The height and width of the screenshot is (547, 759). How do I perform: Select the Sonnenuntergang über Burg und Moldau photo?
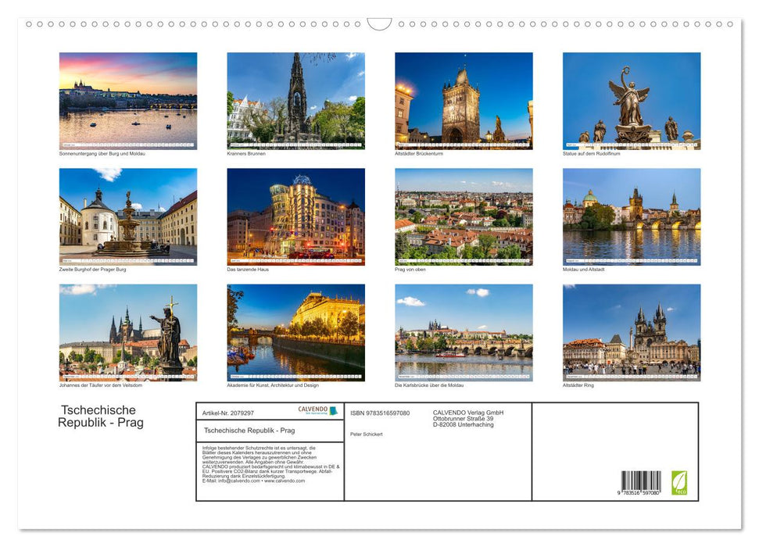pyautogui.click(x=127, y=100)
